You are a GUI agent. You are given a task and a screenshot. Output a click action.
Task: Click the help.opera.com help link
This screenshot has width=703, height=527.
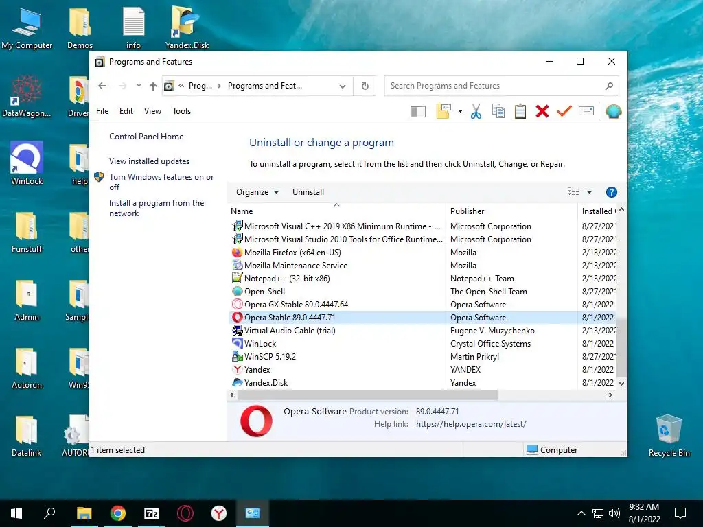(x=471, y=424)
